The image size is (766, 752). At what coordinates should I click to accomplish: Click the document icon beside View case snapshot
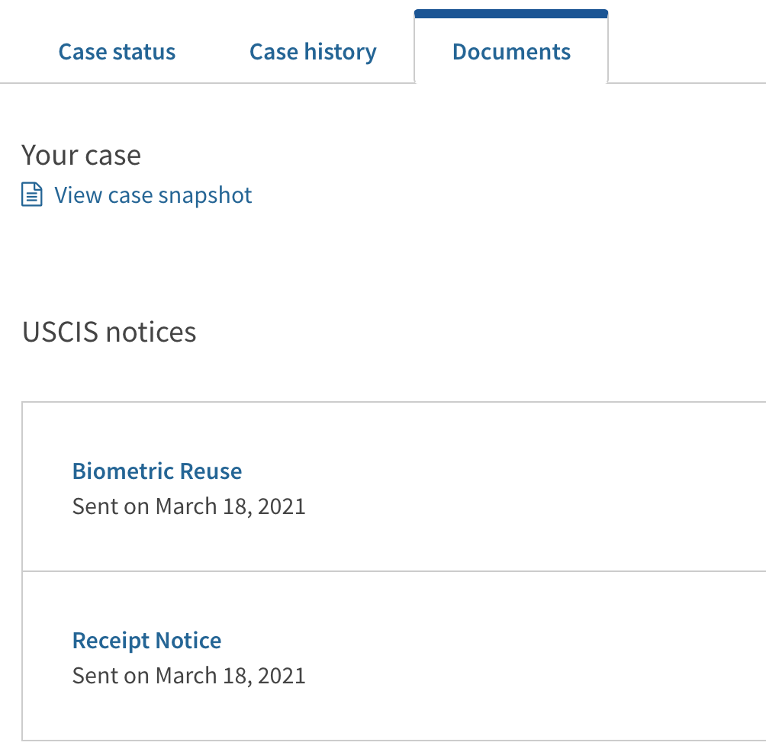pyautogui.click(x=32, y=194)
